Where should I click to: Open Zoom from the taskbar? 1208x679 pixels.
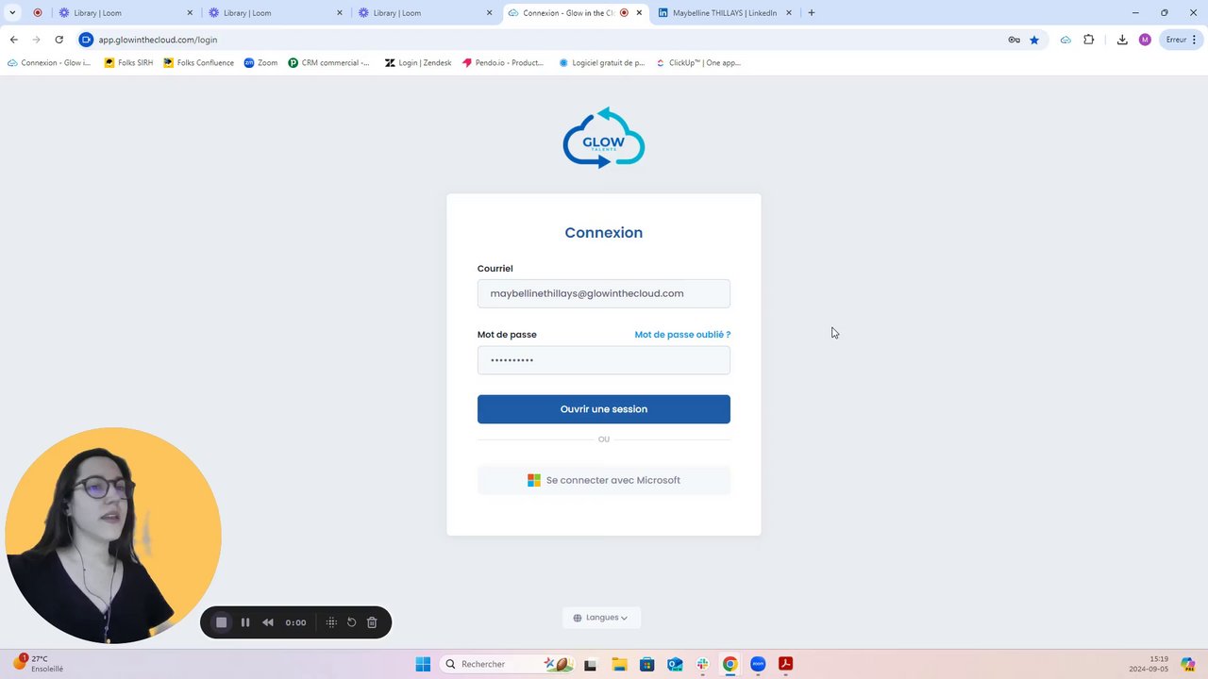coord(758,664)
